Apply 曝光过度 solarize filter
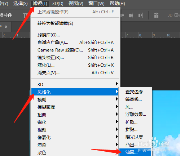 [x=135, y=137]
